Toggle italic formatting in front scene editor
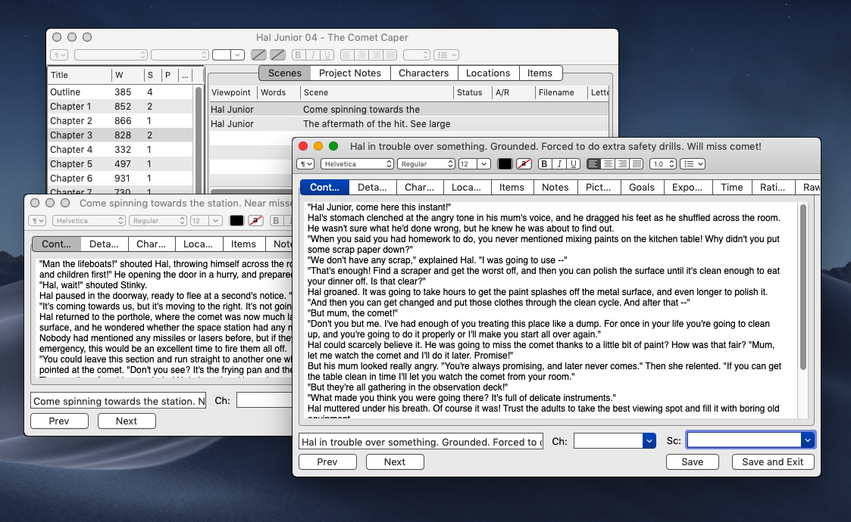The width and height of the screenshot is (851, 522). pos(559,163)
